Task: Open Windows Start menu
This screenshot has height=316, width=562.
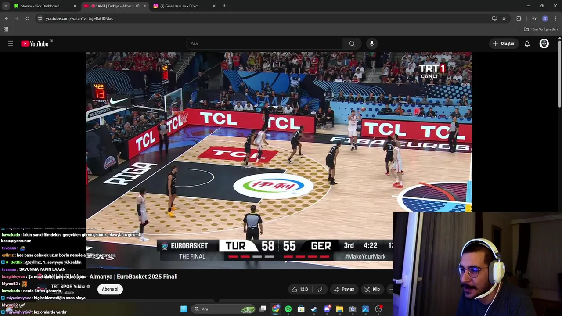Action: (x=184, y=309)
